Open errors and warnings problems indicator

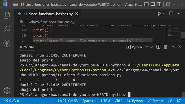[12, 101]
